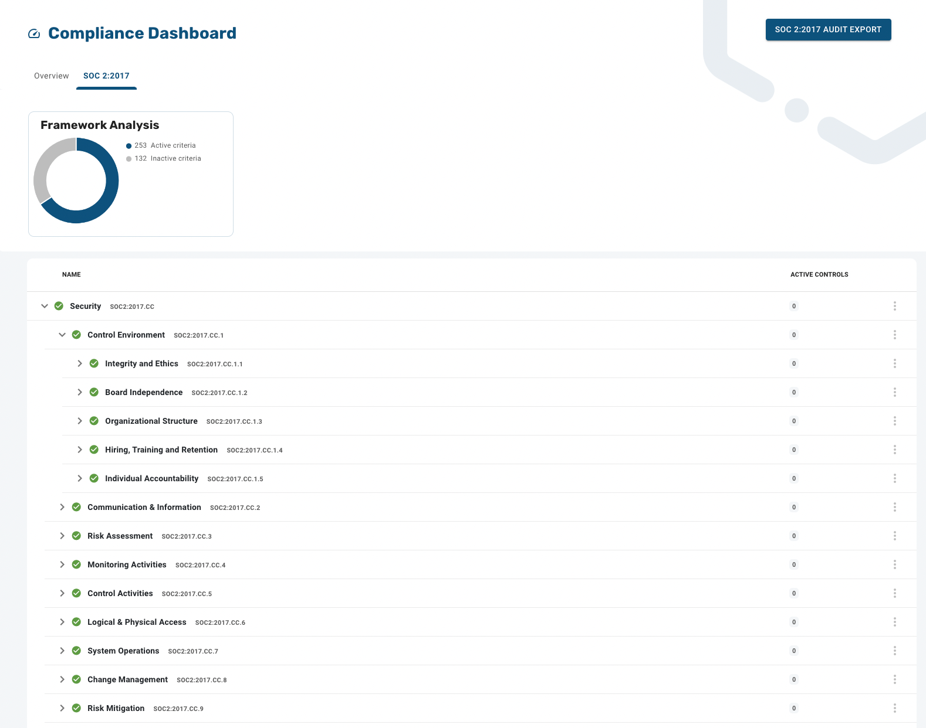
Task: Click the Compliance Dashboard gauge icon
Action: click(34, 33)
